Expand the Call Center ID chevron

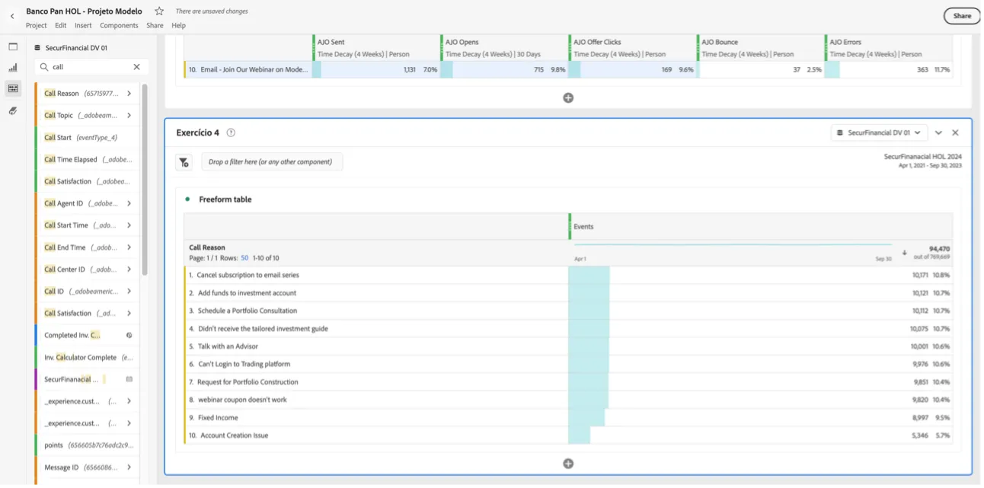pyautogui.click(x=129, y=270)
